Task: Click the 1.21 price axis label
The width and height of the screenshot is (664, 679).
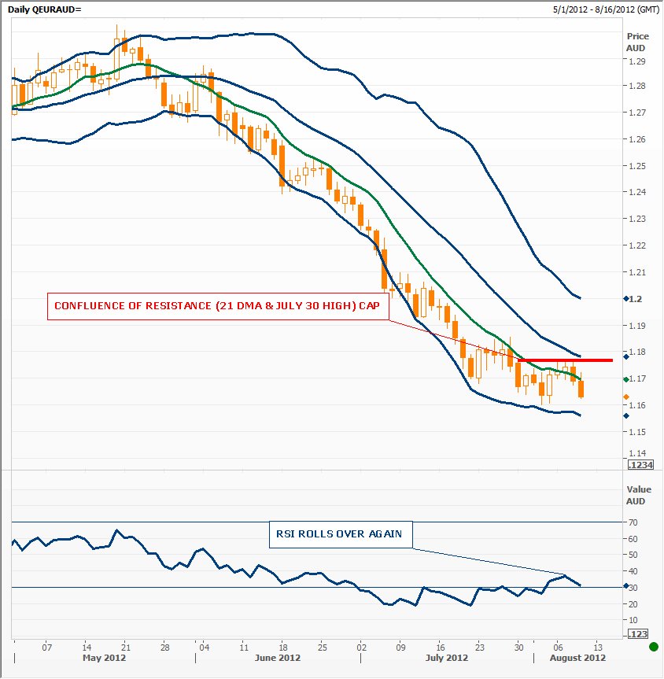Action: pyautogui.click(x=637, y=272)
